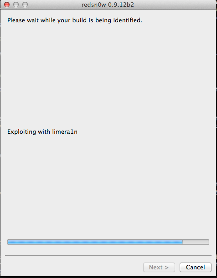
Task: Click the unfilled gray end of progress bar
Action: coord(196,242)
